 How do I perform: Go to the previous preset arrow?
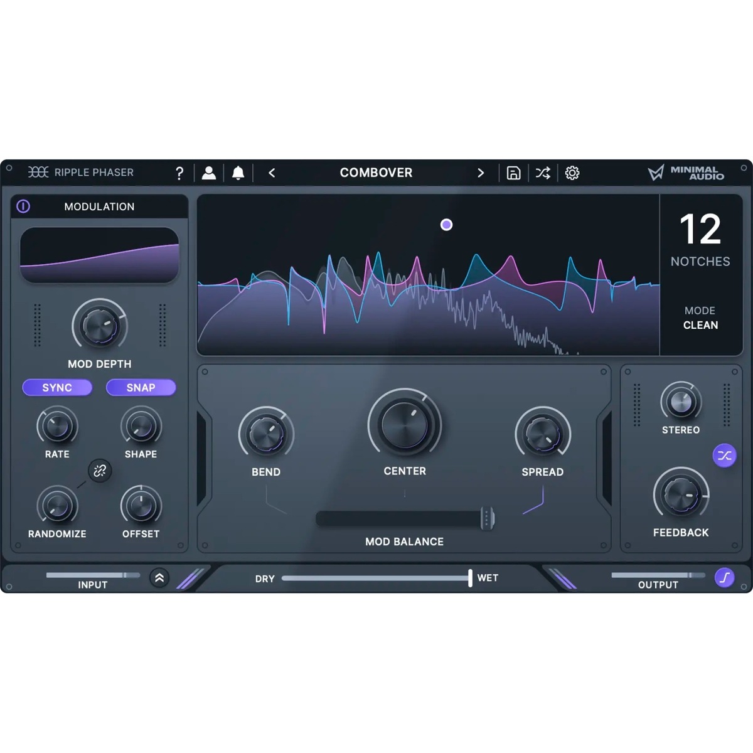coord(272,173)
